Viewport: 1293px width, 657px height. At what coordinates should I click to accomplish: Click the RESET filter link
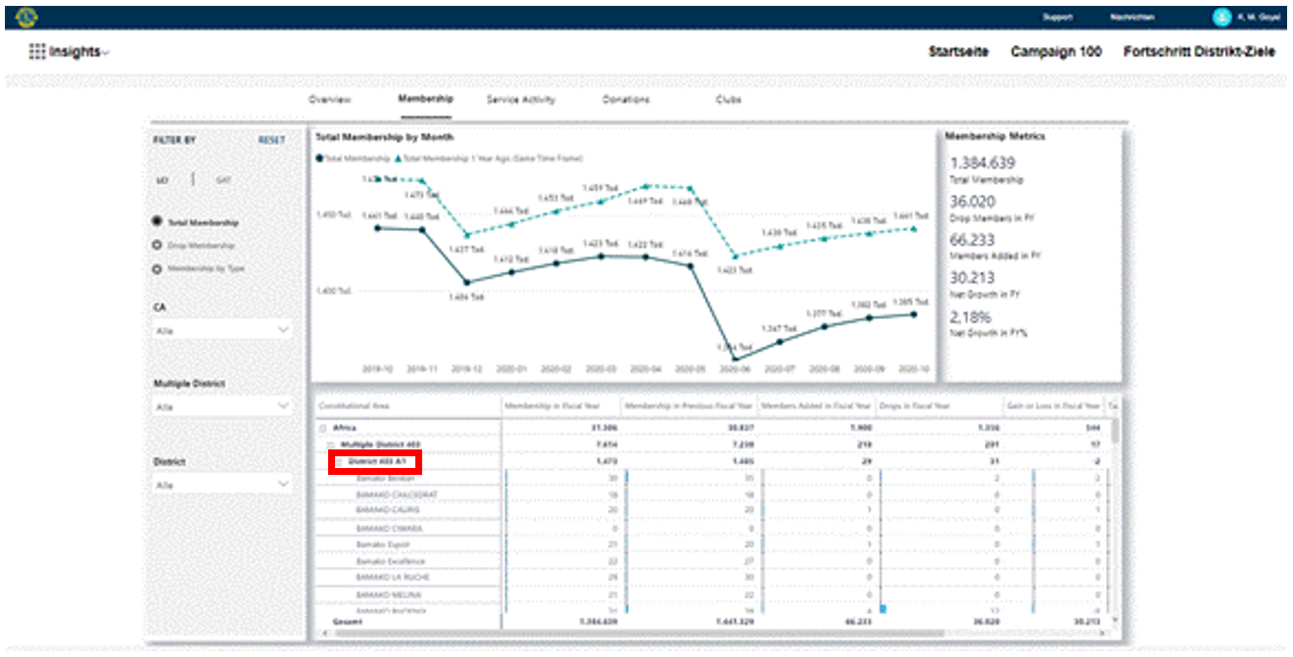tap(271, 140)
